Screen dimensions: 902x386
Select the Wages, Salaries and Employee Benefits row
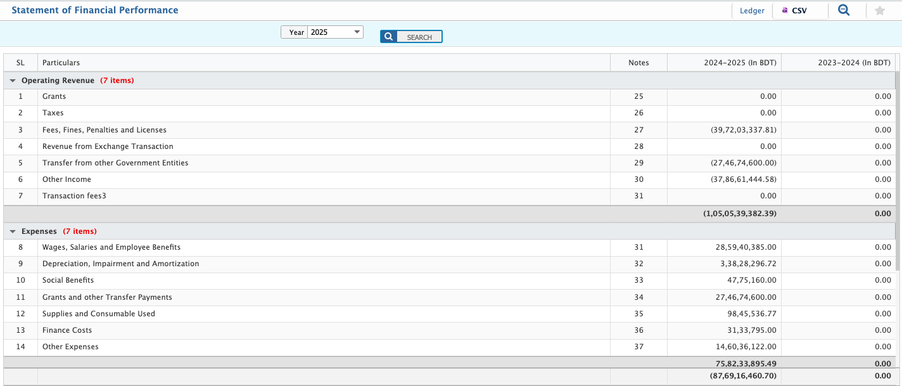point(111,247)
